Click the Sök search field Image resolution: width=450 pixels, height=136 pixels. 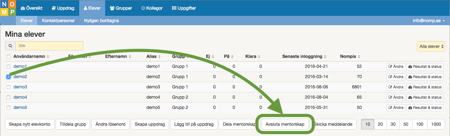click(49, 46)
